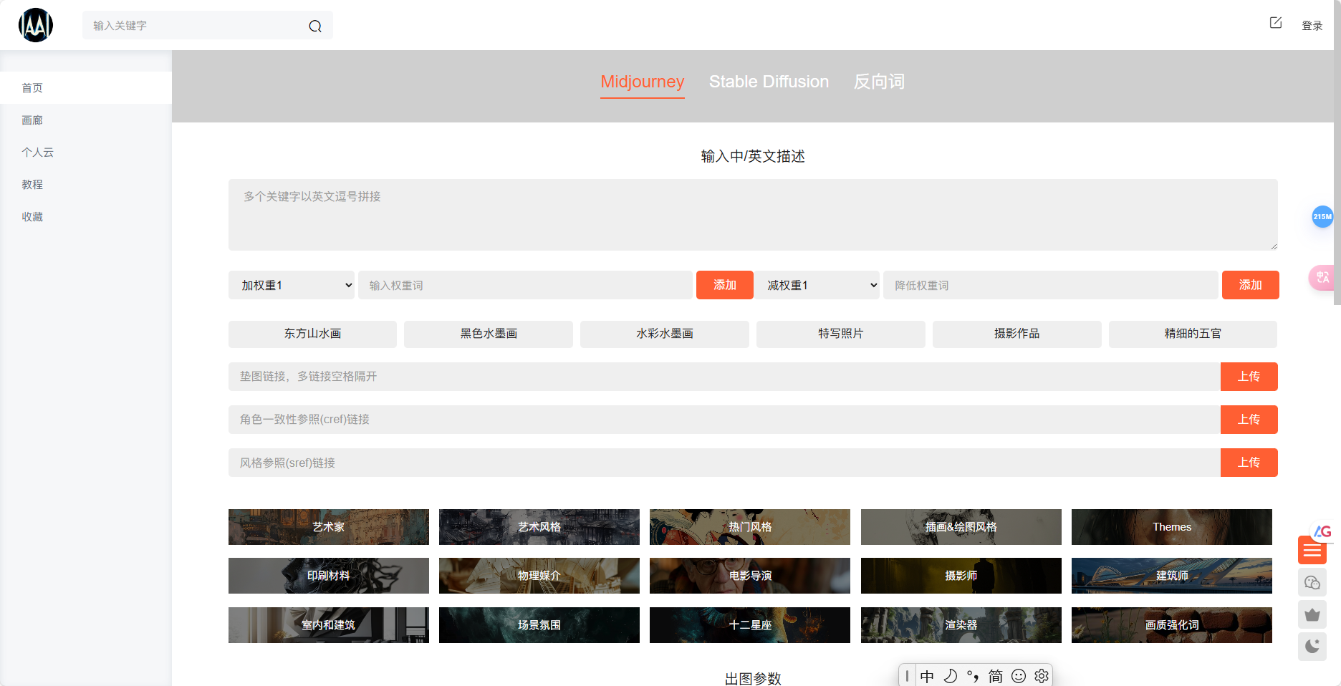Open the 中/A translation floating icon

pyautogui.click(x=1322, y=278)
